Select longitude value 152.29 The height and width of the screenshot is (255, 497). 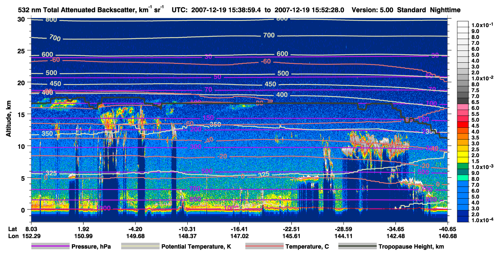tap(31, 236)
